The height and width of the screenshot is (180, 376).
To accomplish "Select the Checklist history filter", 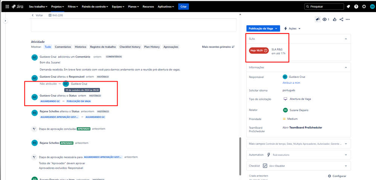I will click(x=130, y=47).
